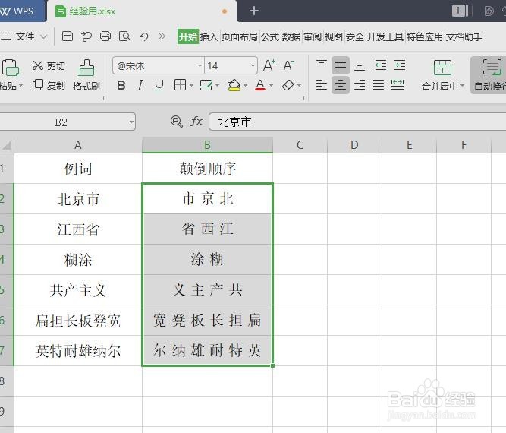
Task: Switch to 插入 ribbon tab
Action: (x=209, y=36)
